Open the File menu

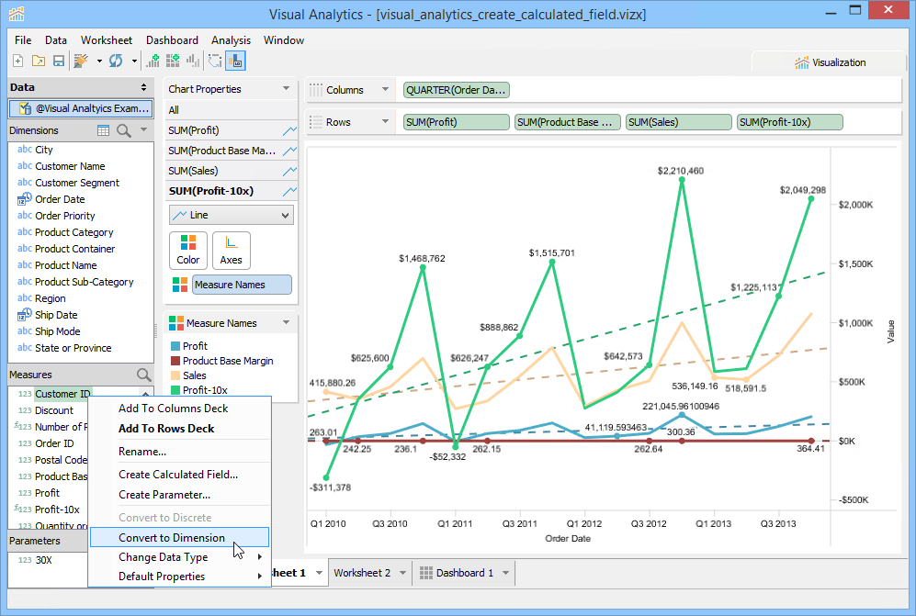23,40
